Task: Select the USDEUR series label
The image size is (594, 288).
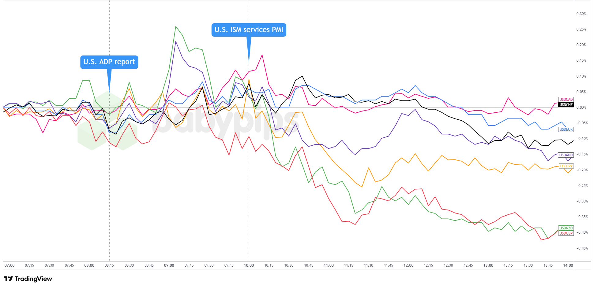Action: pos(566,129)
